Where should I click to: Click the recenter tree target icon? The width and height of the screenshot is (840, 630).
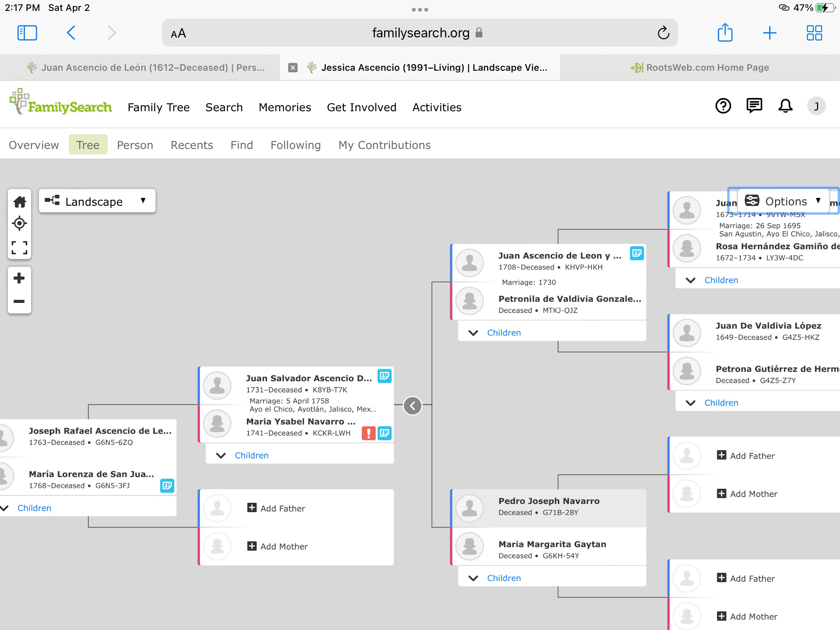tap(19, 224)
